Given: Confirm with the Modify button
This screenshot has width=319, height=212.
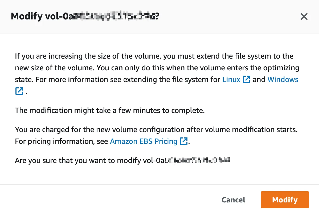Looking at the screenshot, I should [285, 200].
